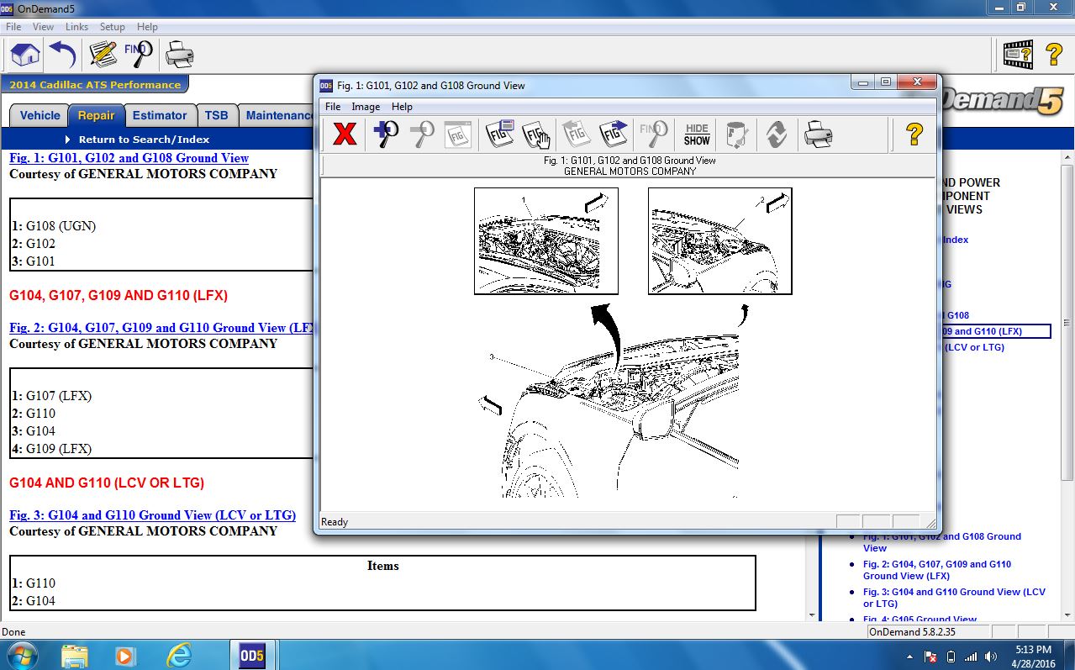Image resolution: width=1075 pixels, height=670 pixels.
Task: Toggle Hide/Show in the figure viewer
Action: pos(695,134)
